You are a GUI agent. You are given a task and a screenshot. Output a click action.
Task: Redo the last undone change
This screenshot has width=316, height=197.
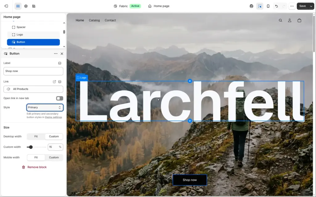284,6
